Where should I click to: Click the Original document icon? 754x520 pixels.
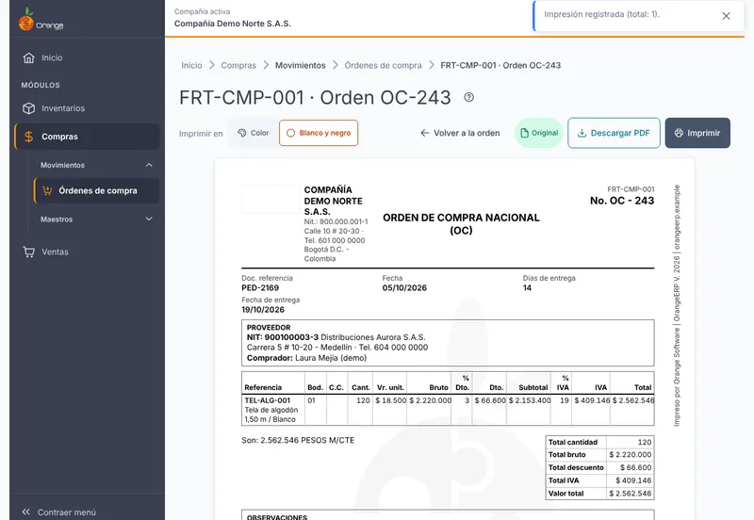(525, 133)
